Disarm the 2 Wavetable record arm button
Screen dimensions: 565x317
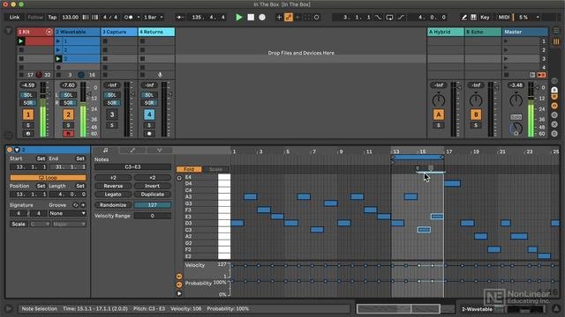point(69,134)
